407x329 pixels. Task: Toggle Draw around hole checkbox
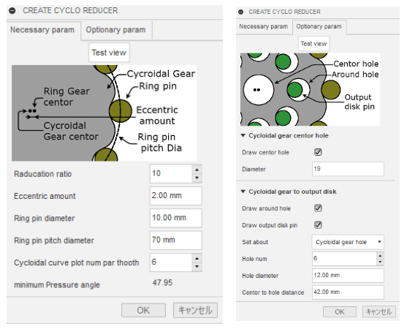tap(318, 208)
